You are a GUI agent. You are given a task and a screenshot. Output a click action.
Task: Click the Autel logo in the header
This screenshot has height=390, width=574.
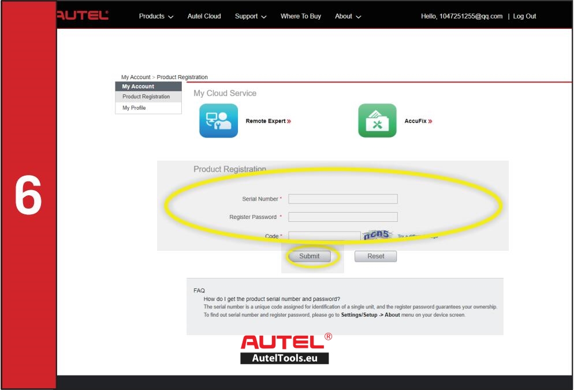point(83,16)
